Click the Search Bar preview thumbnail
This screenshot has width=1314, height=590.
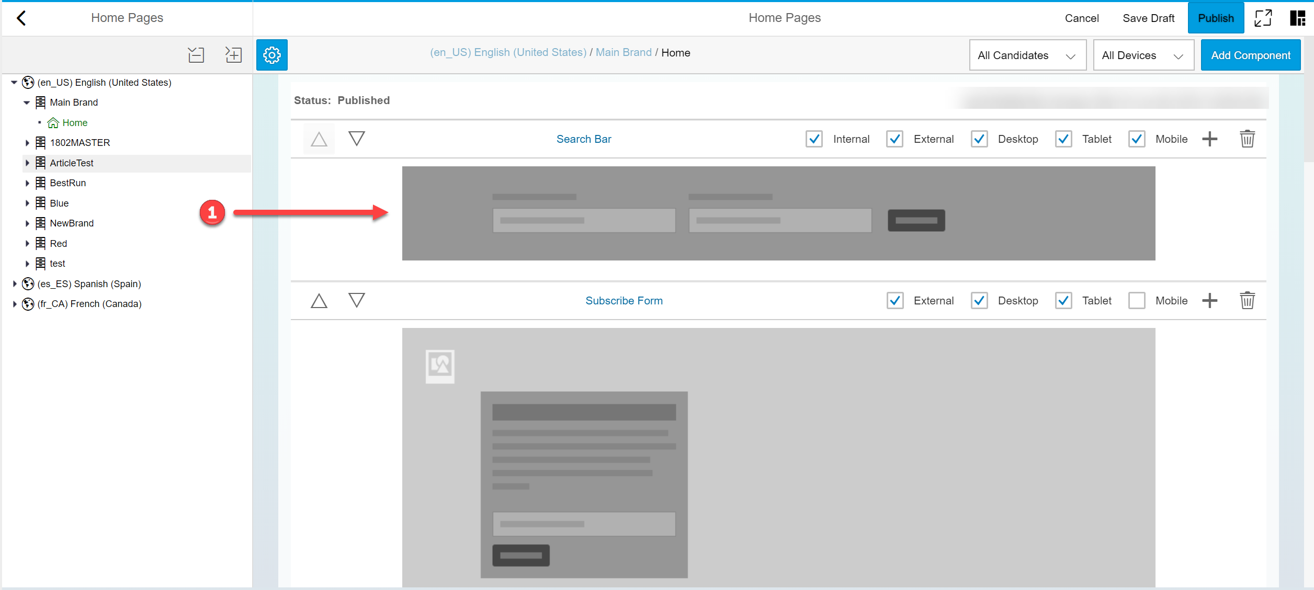click(778, 213)
